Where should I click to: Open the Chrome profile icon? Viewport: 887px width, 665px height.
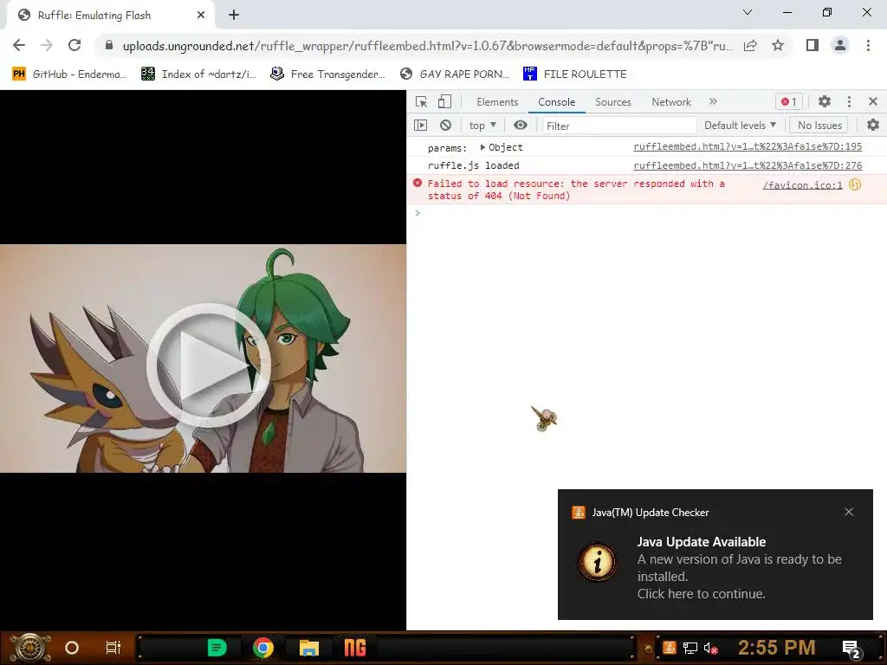click(840, 45)
